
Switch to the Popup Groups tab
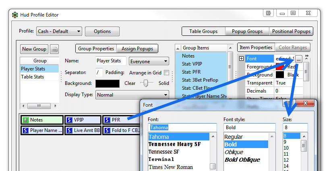pyautogui.click(x=247, y=31)
